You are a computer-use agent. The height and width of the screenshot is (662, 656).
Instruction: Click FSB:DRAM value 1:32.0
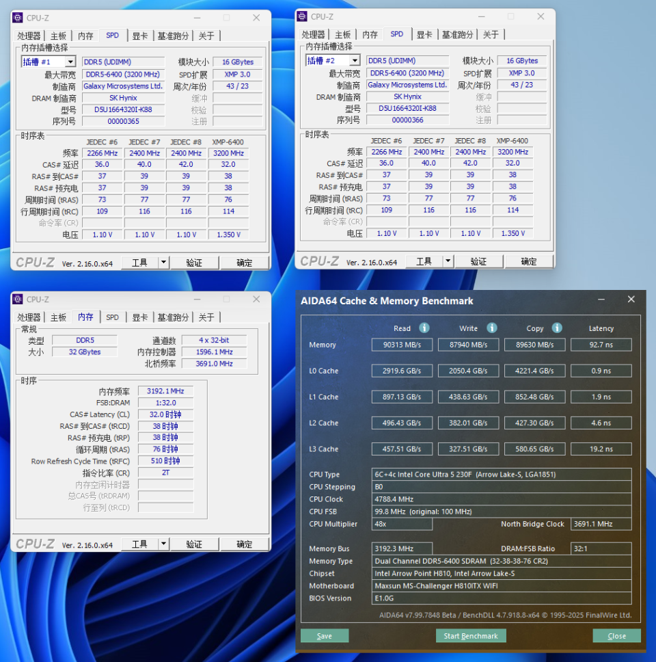tap(166, 403)
